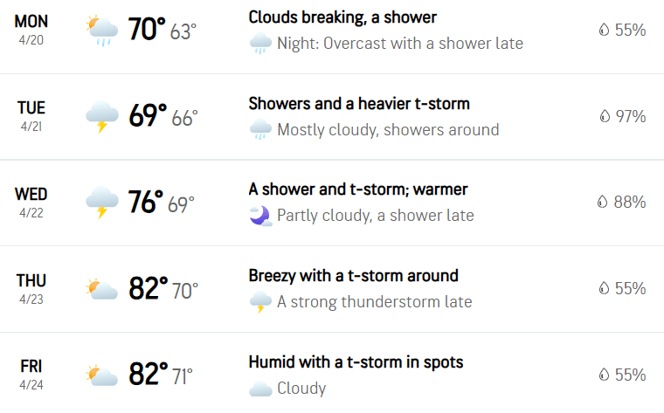Click the raindrop icon beside 88%

602,202
